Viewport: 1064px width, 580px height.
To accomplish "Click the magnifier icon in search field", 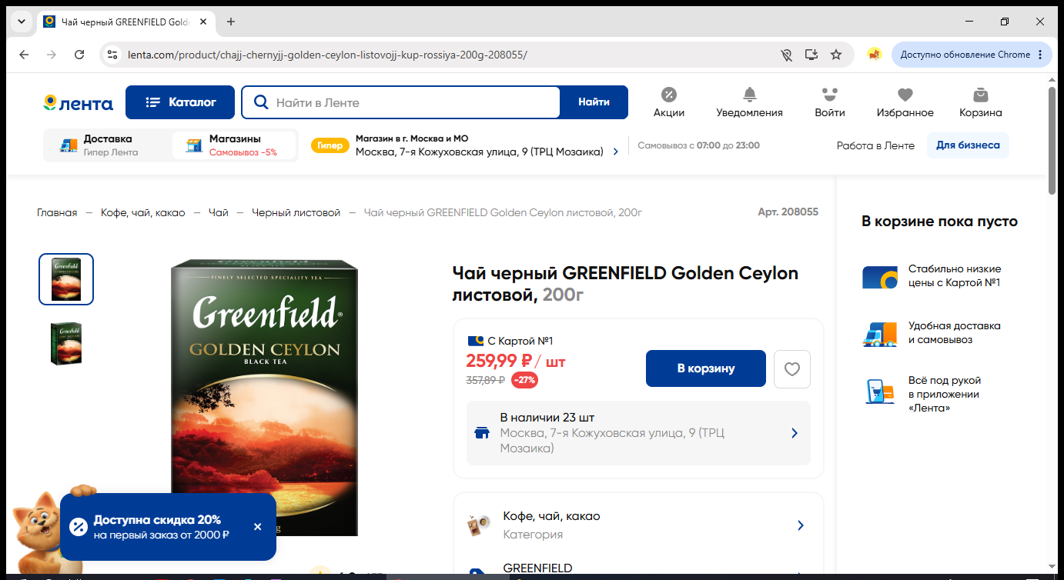I will (261, 102).
